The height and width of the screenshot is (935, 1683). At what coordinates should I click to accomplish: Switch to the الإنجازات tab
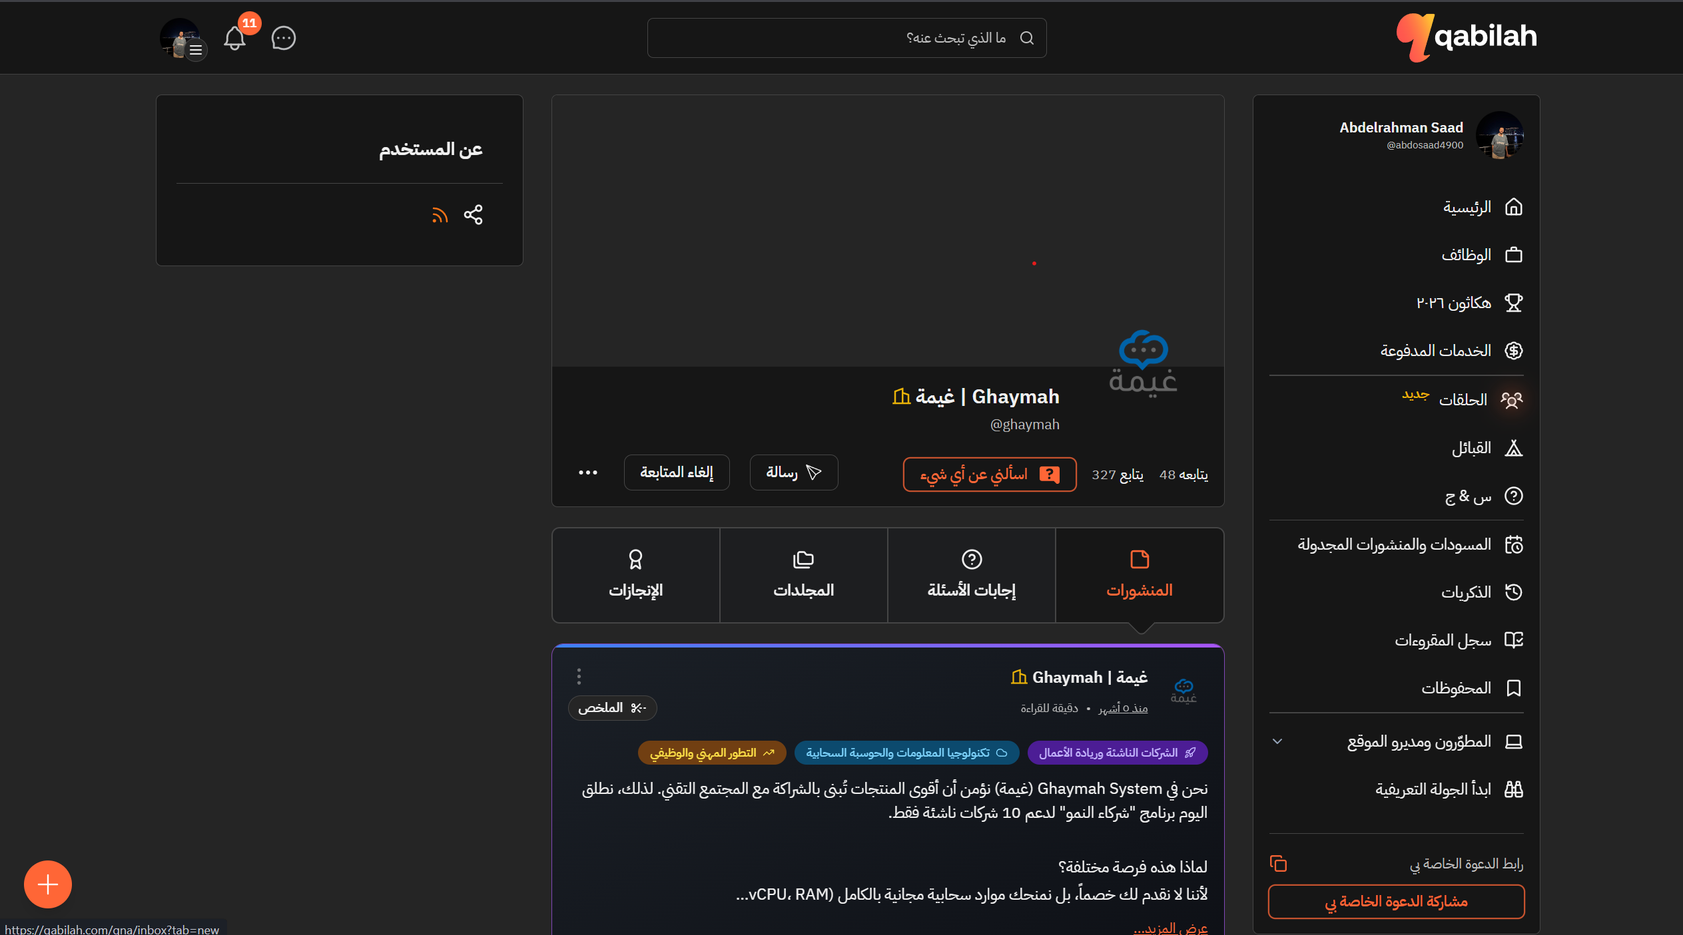[x=636, y=576]
